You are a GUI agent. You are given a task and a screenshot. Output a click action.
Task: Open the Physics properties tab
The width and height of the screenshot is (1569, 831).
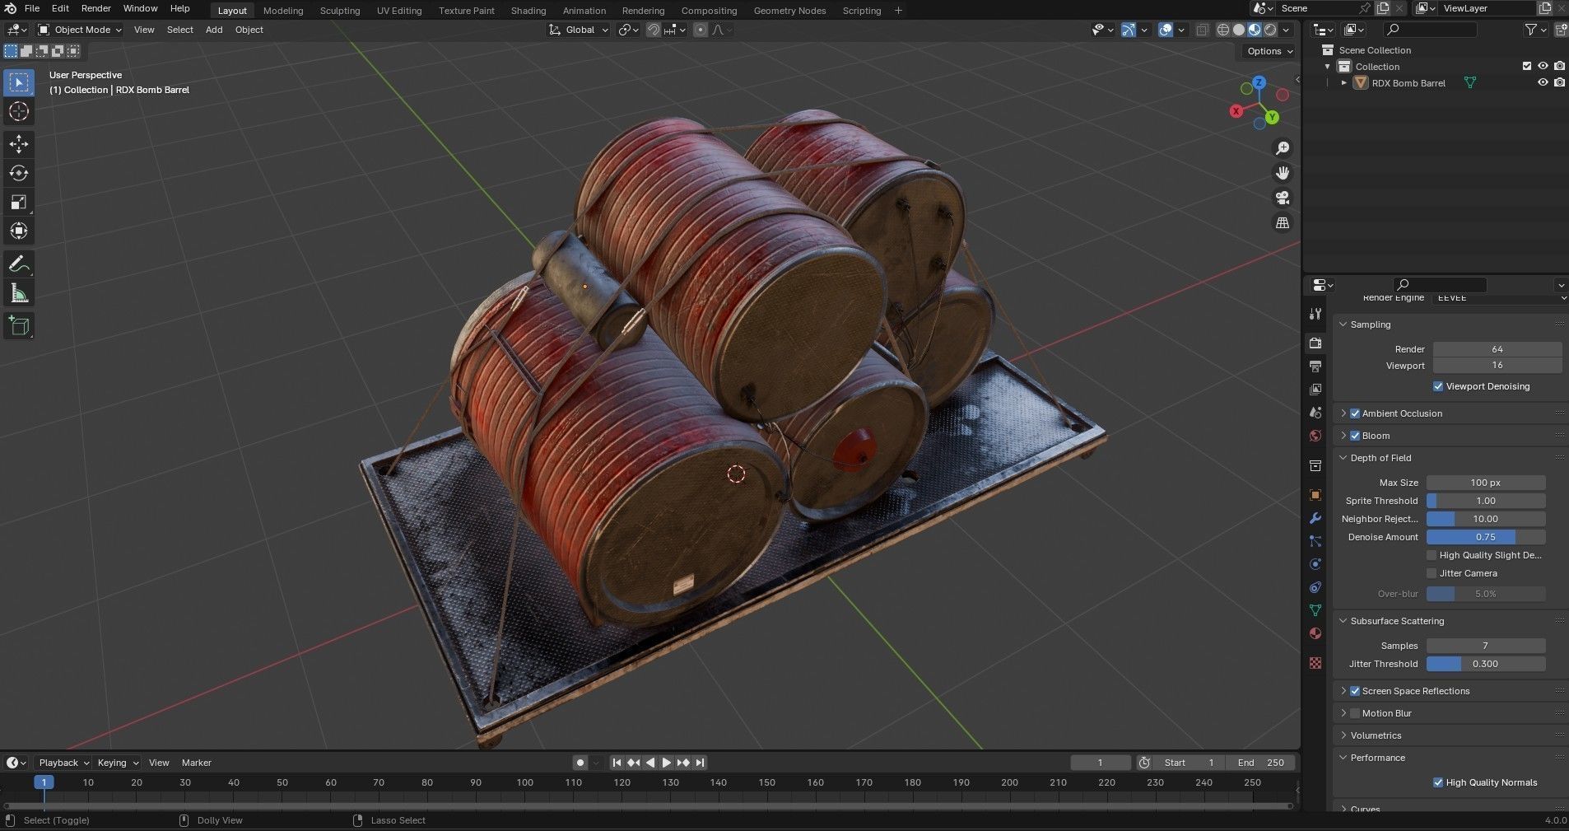point(1315,564)
